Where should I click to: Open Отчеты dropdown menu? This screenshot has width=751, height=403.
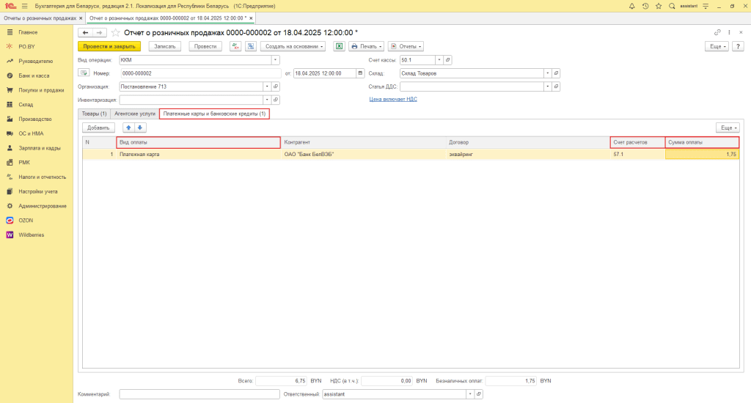click(x=406, y=46)
